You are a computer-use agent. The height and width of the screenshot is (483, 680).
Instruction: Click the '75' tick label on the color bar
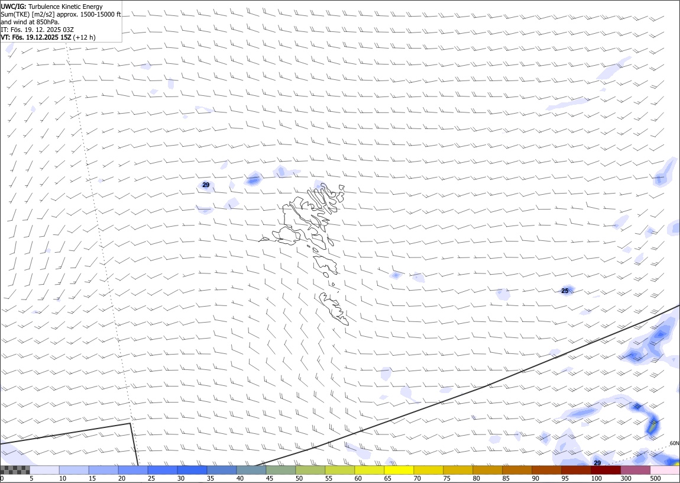tap(446, 478)
